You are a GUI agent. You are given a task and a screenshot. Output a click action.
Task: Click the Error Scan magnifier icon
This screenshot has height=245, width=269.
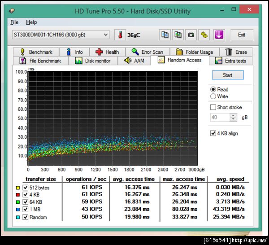point(135,52)
